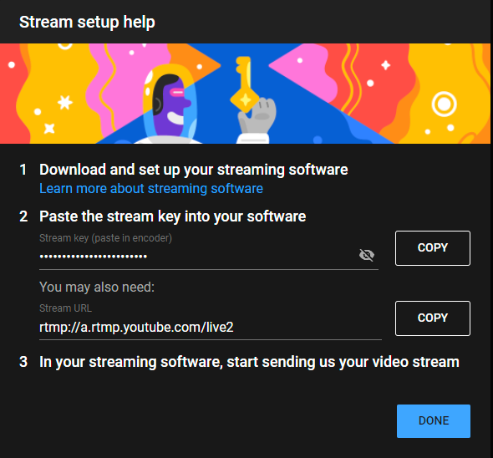
Task: Click the golden key illustration
Action: tap(243, 84)
